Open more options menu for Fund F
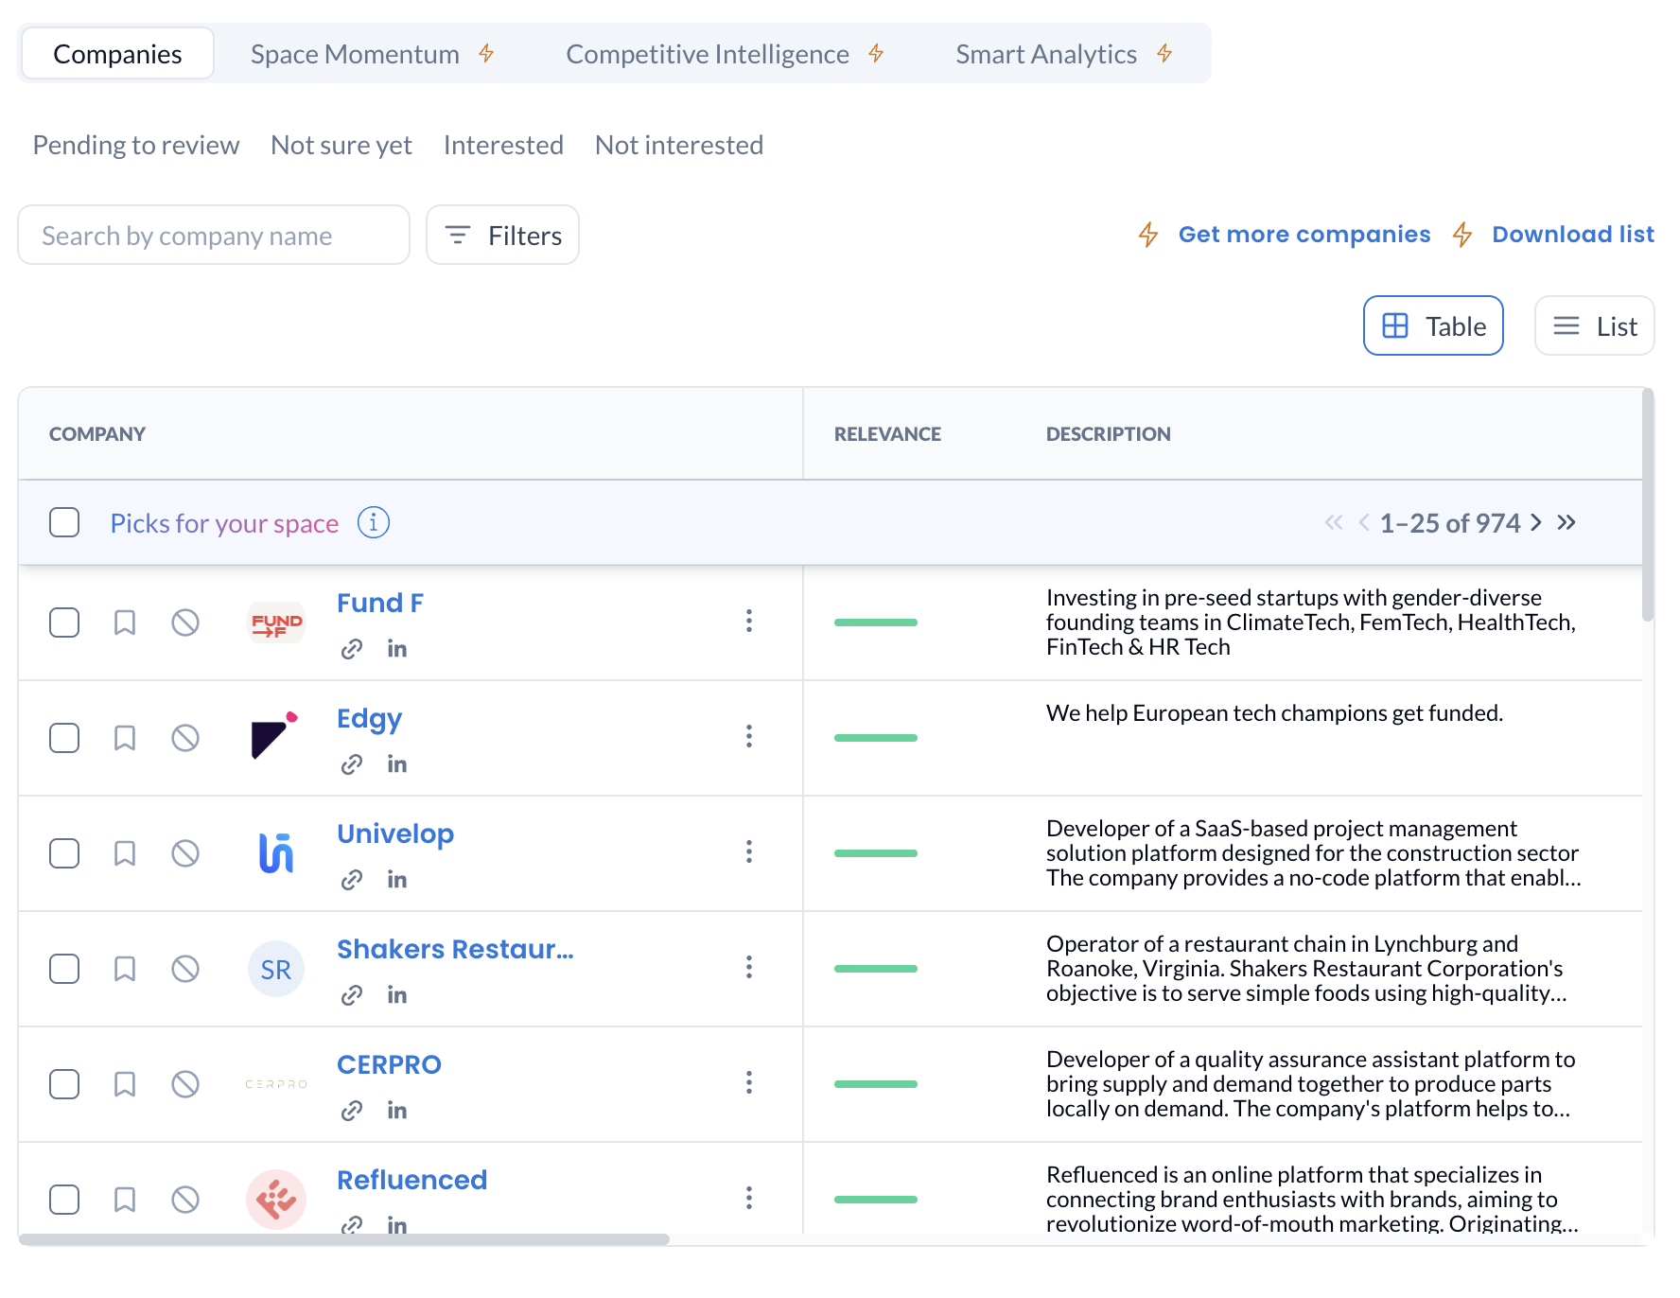This screenshot has width=1680, height=1298. pyautogui.click(x=749, y=621)
